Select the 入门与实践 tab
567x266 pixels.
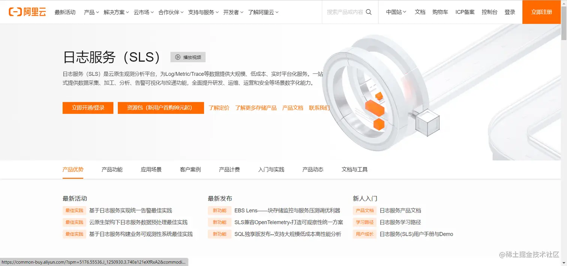[x=271, y=169]
